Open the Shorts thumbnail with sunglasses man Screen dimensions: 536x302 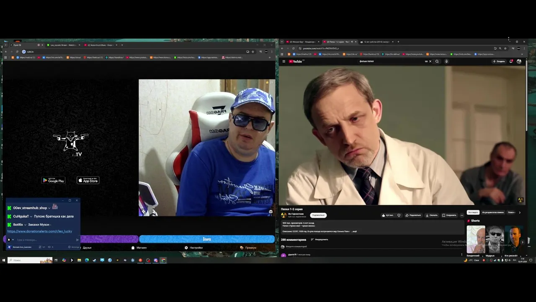(x=495, y=240)
